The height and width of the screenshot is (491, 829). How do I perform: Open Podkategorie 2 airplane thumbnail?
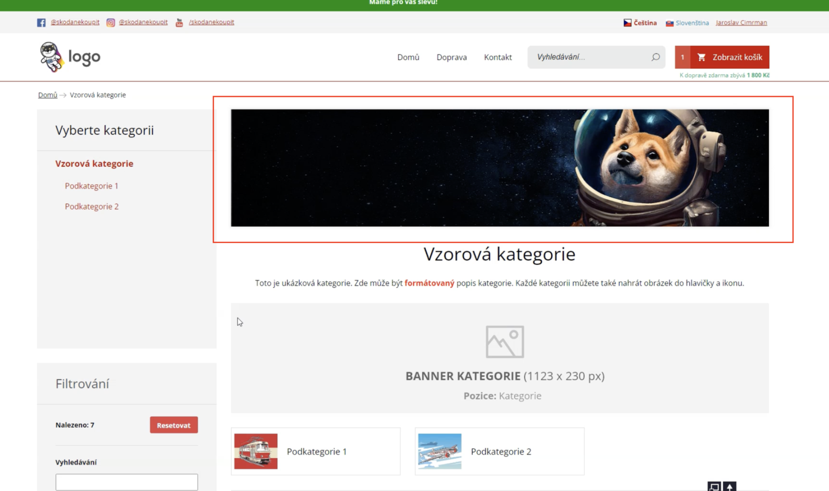(440, 451)
